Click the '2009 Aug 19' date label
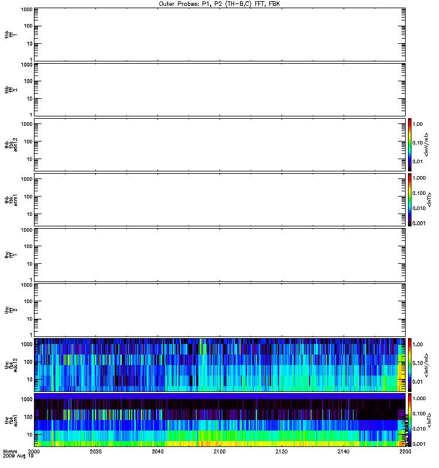Image resolution: width=439 pixels, height=468 pixels. point(18,456)
